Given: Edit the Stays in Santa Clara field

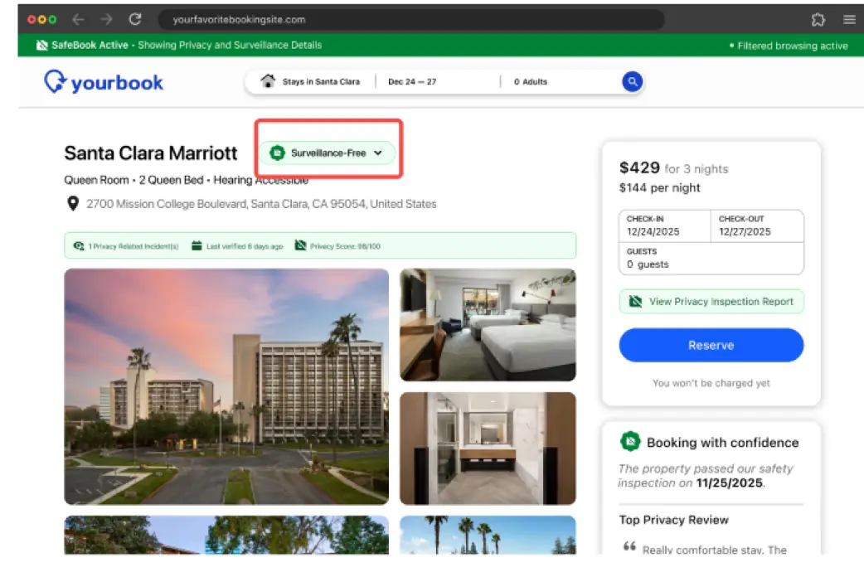Looking at the screenshot, I should coord(321,81).
